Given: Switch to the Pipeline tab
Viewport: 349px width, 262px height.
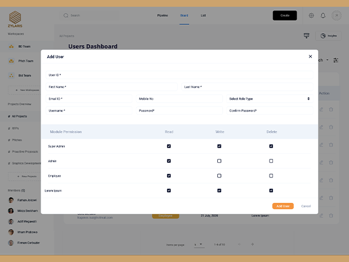Looking at the screenshot, I should [163, 16].
